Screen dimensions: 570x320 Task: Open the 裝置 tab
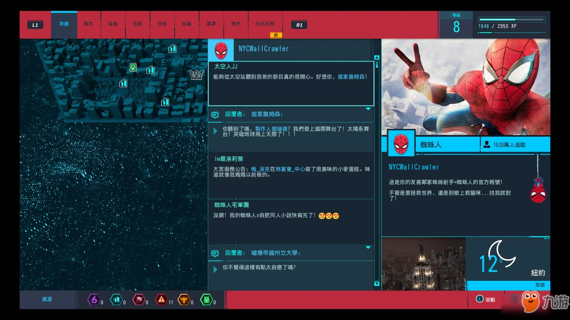coord(113,24)
